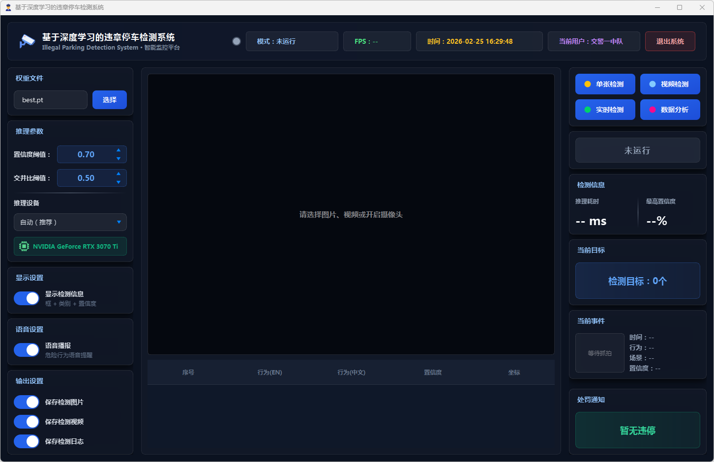Click the '--%' highest confidence value
The height and width of the screenshot is (462, 714).
tap(657, 221)
